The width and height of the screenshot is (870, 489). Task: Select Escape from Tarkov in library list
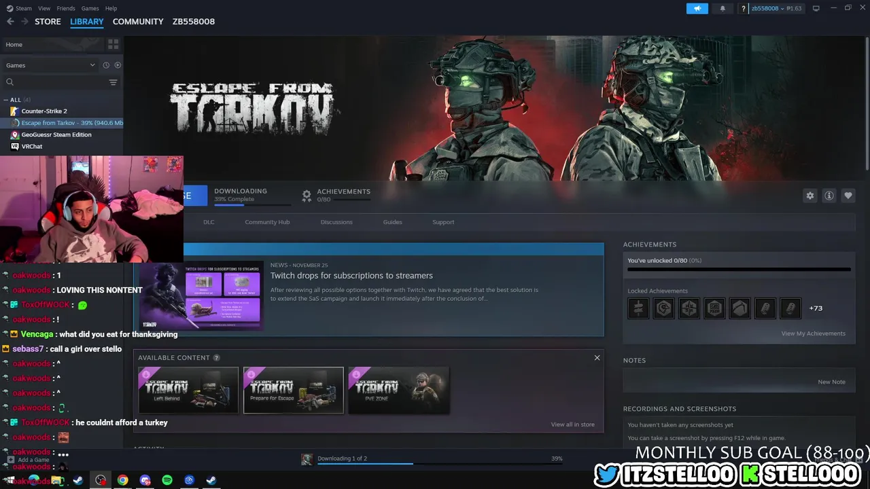[x=61, y=123]
